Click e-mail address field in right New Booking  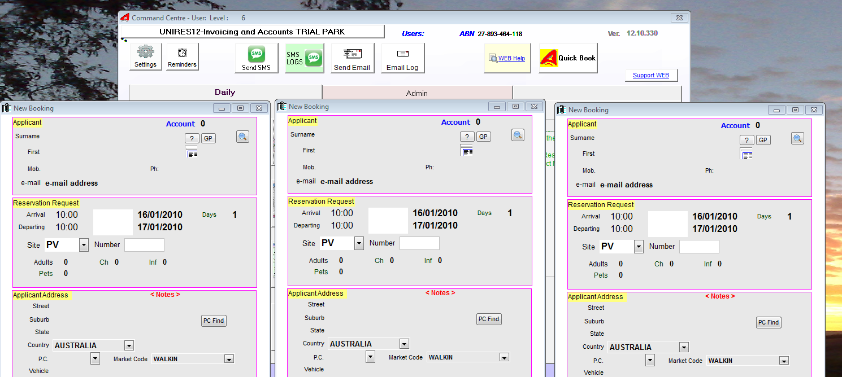[x=626, y=185]
